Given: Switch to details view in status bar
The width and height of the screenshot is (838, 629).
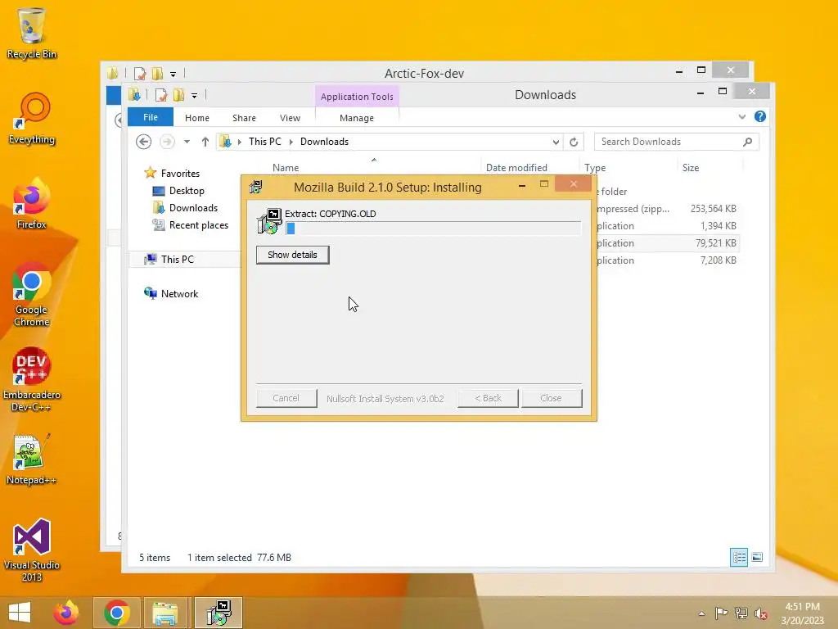Looking at the screenshot, I should pos(739,557).
